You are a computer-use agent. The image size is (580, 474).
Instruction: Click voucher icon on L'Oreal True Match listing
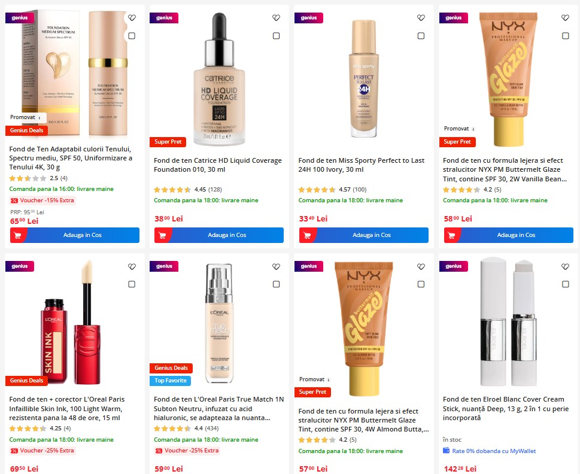159,451
